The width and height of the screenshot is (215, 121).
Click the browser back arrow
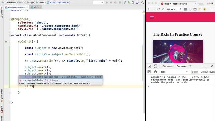click(149, 9)
